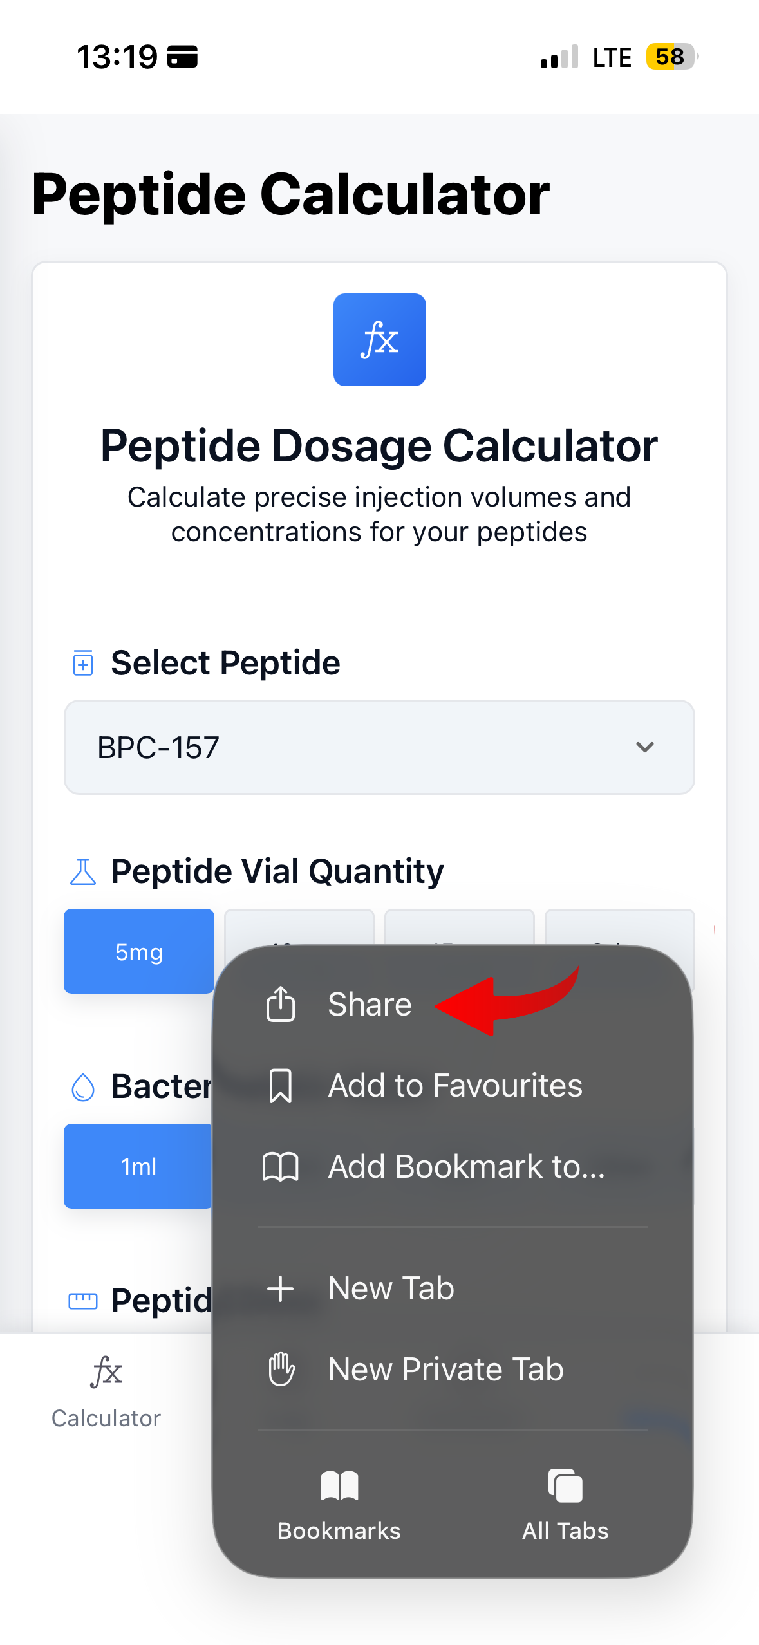
Task: Tap the Share icon in the menu
Action: point(281,1003)
